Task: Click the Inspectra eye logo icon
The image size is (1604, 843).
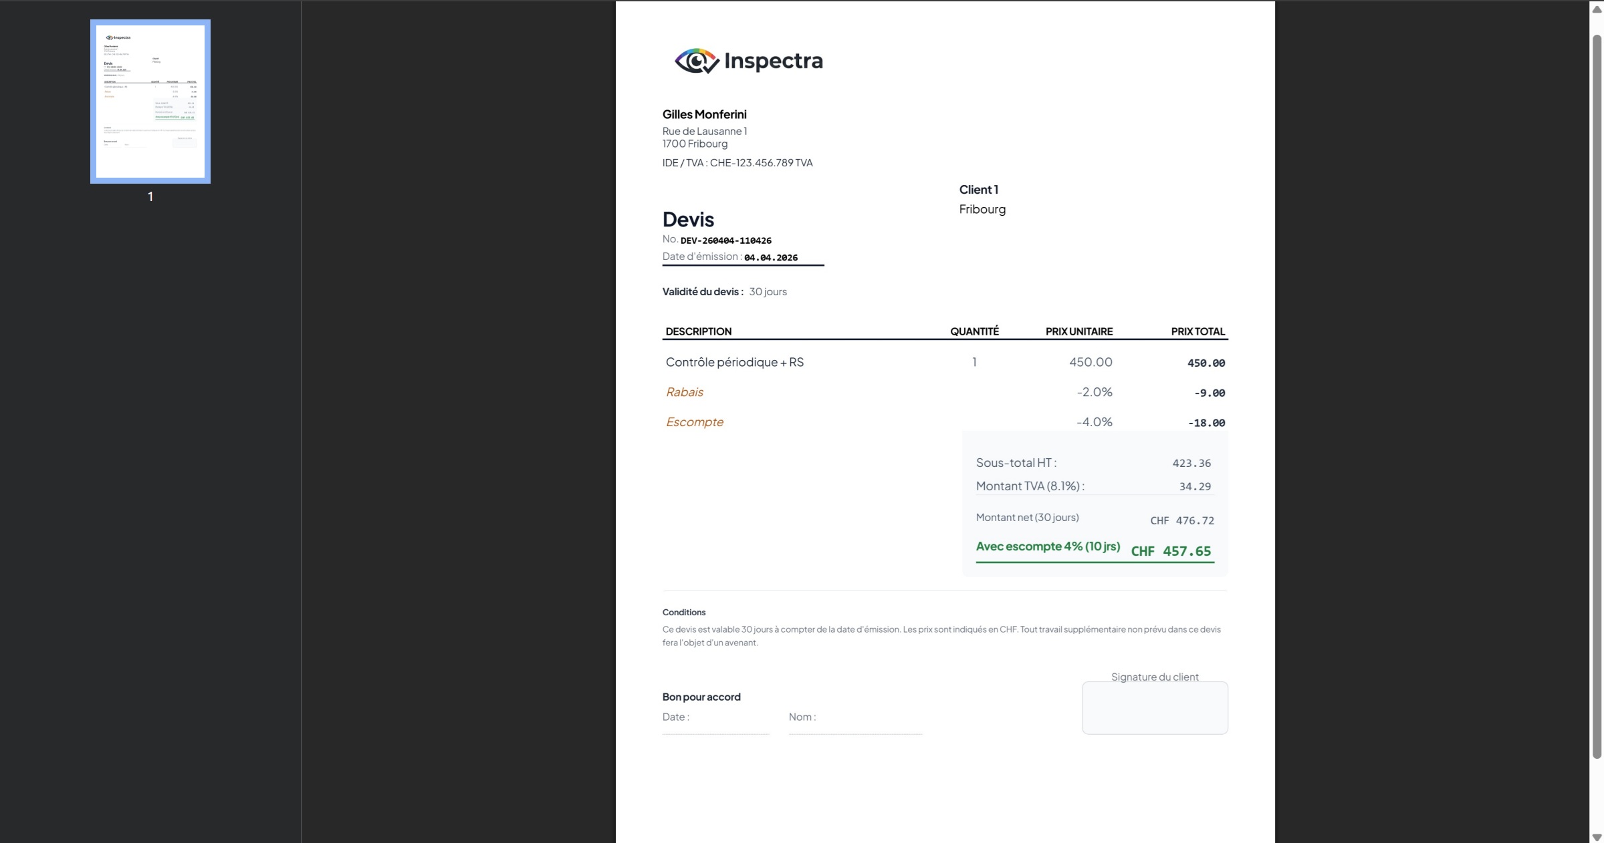Action: (697, 61)
